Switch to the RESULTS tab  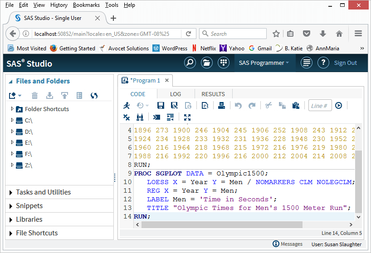coord(213,94)
